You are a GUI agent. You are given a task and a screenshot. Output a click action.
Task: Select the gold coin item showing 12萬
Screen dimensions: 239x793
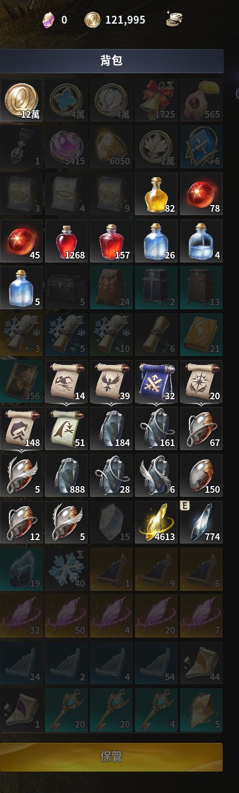[x=21, y=100]
